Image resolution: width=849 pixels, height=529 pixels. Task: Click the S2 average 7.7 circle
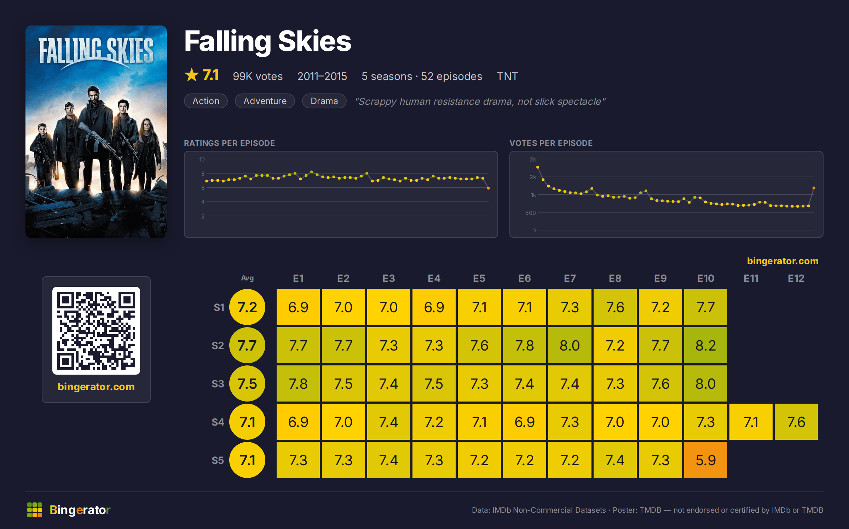pos(247,345)
